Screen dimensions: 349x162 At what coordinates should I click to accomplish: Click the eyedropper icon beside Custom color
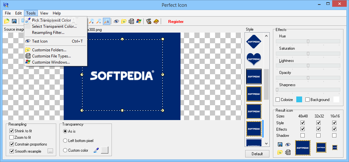96,150
